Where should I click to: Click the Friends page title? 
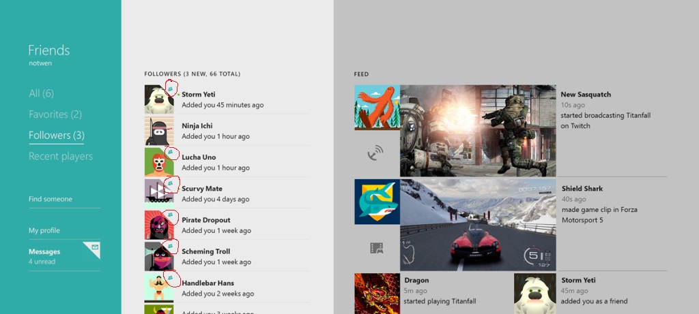(x=49, y=50)
